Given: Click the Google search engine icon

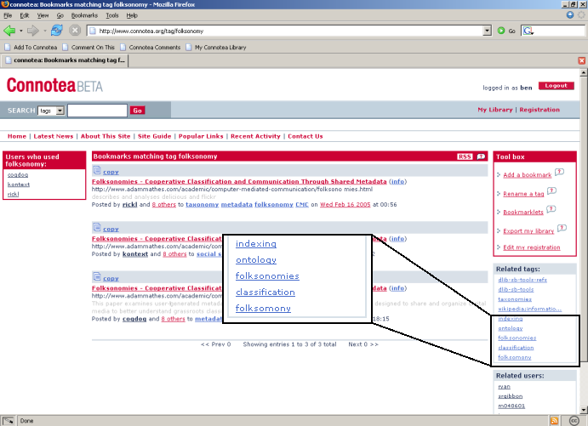Looking at the screenshot, I should [528, 31].
